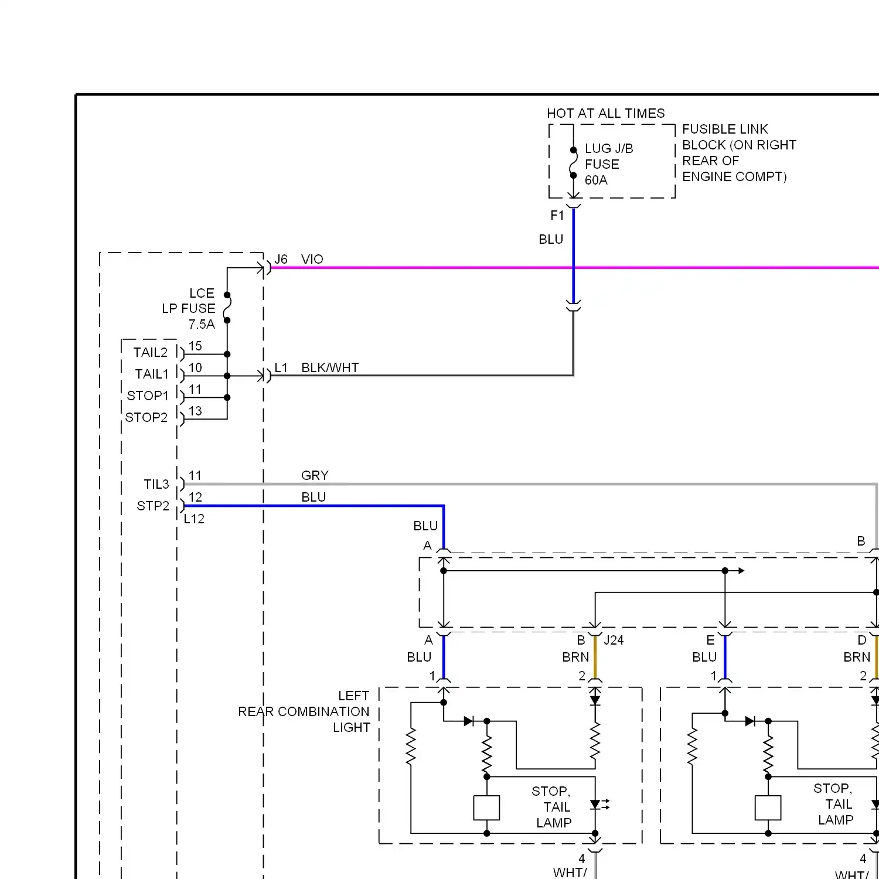Click the TAIL2 terminal label
The width and height of the screenshot is (879, 879).
[150, 352]
